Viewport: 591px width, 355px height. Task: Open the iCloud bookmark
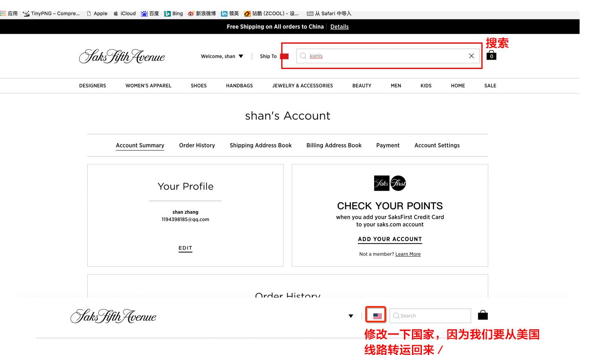[x=124, y=13]
